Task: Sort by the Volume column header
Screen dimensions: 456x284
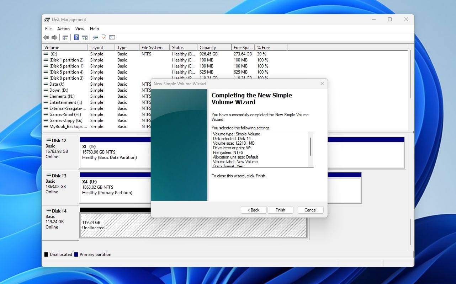Action: [65, 47]
